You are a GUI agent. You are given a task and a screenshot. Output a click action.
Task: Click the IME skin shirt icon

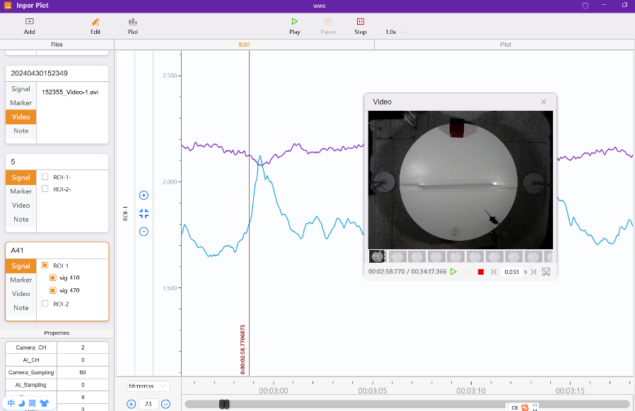(x=44, y=403)
